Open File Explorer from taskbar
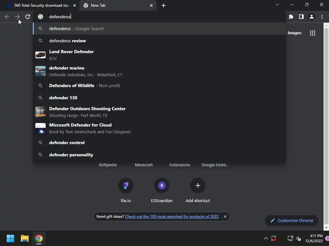Screen dimensions: 329x246 point(24,238)
